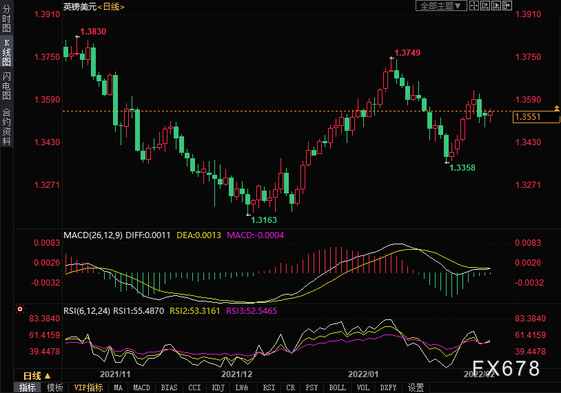This screenshot has width=561, height=393.
Task: Click the VIP指标 button
Action: point(88,387)
